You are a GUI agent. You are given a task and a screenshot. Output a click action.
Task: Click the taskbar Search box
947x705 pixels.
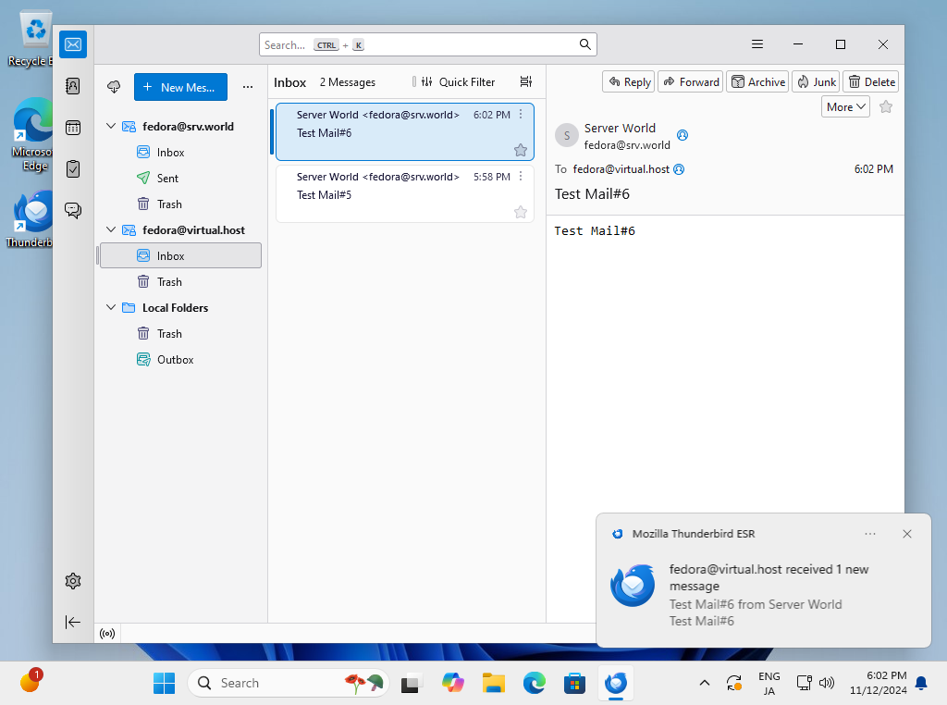tap(289, 683)
